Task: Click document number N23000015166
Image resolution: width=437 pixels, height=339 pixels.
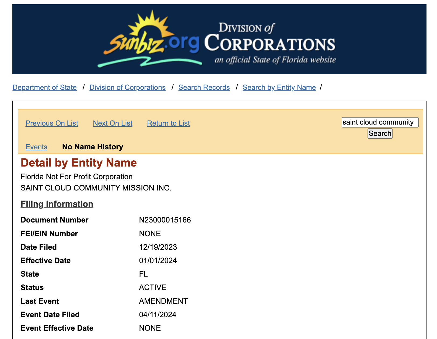Action: [x=165, y=220]
